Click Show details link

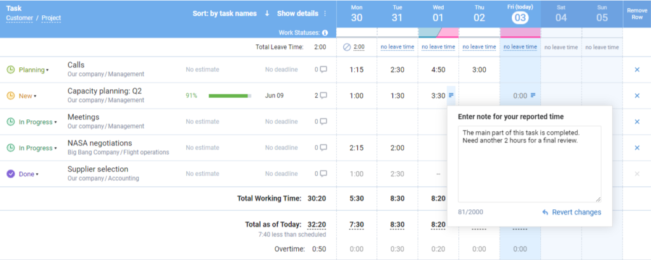tap(298, 13)
